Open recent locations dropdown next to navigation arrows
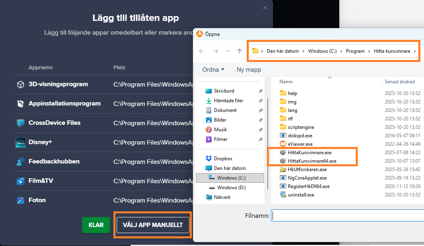This screenshot has height=246, width=424. pyautogui.click(x=227, y=51)
